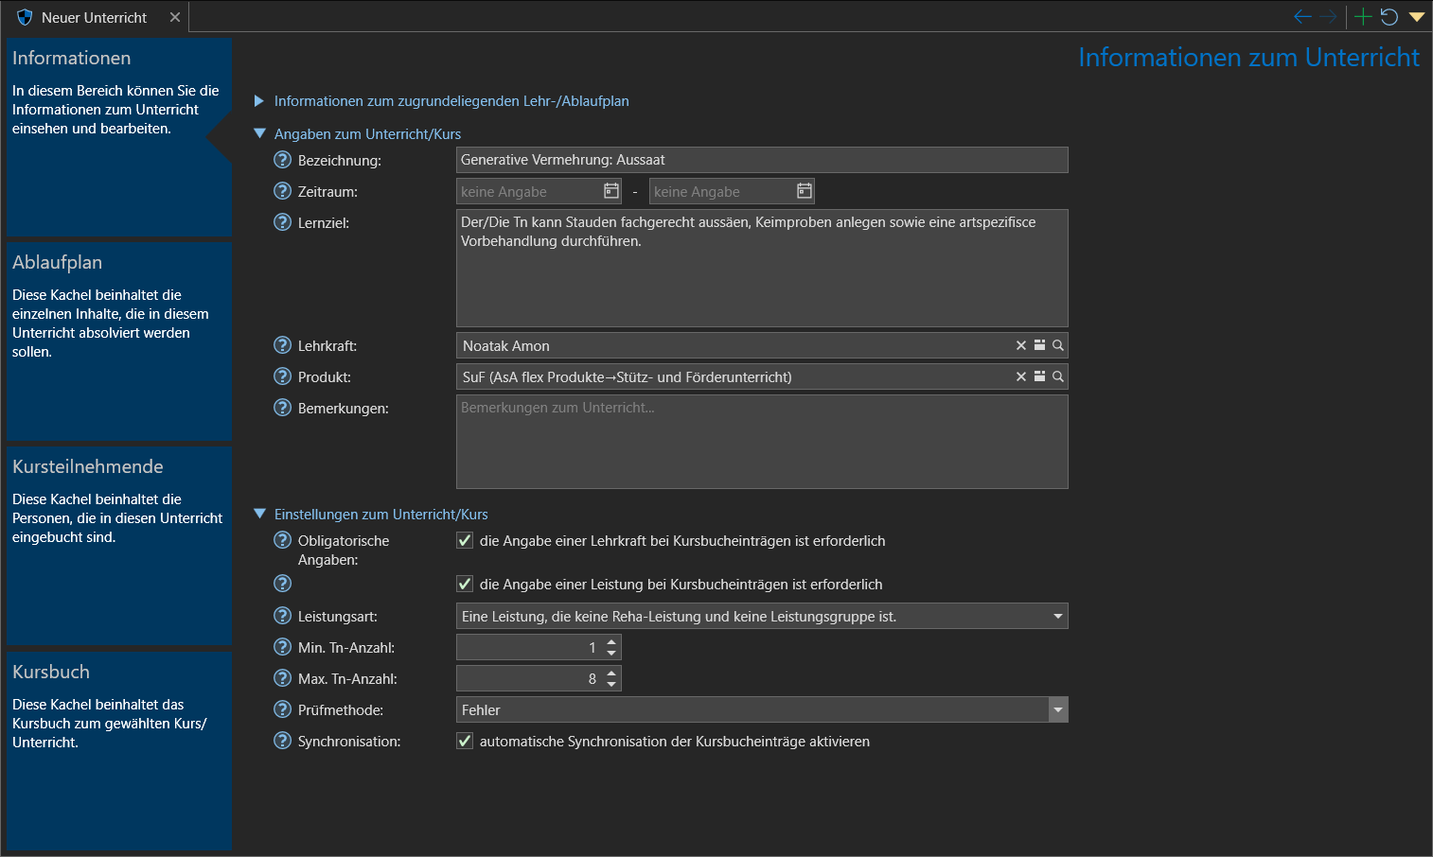Open Produkt selection list icon
1433x857 pixels.
(1039, 376)
